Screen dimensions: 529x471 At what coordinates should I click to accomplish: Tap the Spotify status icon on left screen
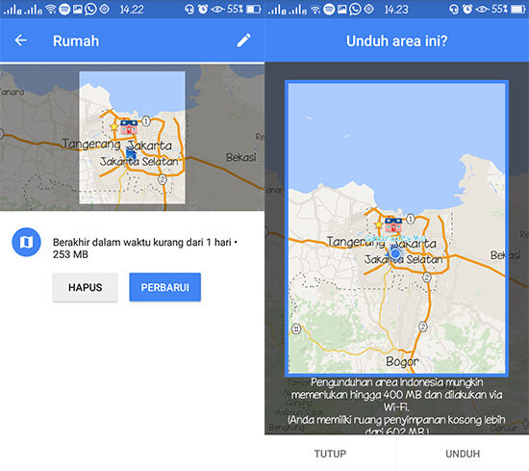[x=64, y=9]
